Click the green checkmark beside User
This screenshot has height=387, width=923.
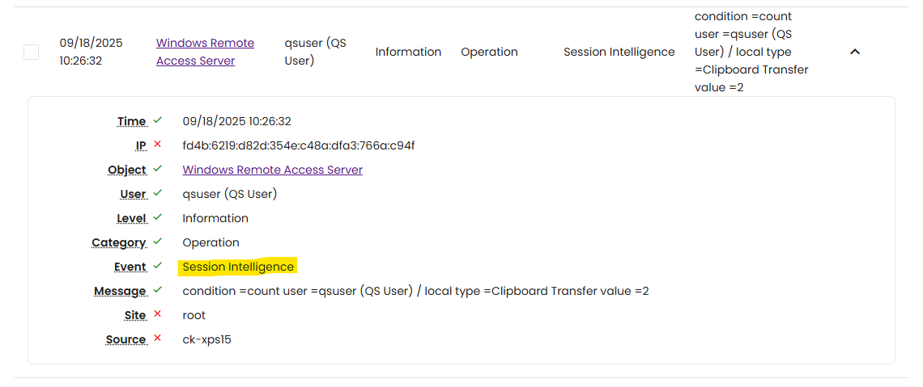(158, 193)
